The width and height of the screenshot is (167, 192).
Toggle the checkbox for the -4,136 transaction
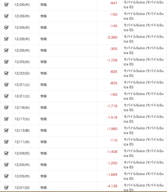(x=6, y=187)
